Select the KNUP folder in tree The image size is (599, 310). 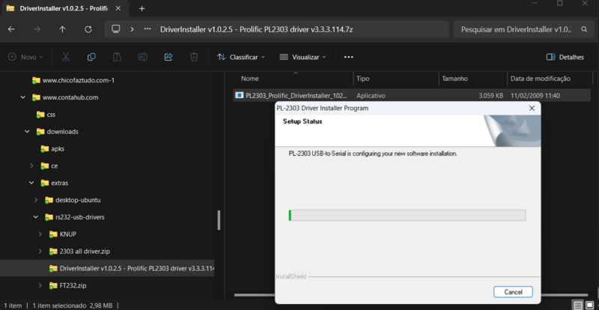pos(68,234)
